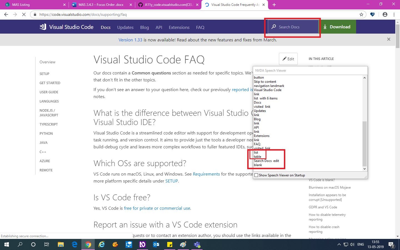The width and height of the screenshot is (400, 250).
Task: Open the Paint app in the taskbar
Action: pyautogui.click(x=183, y=244)
